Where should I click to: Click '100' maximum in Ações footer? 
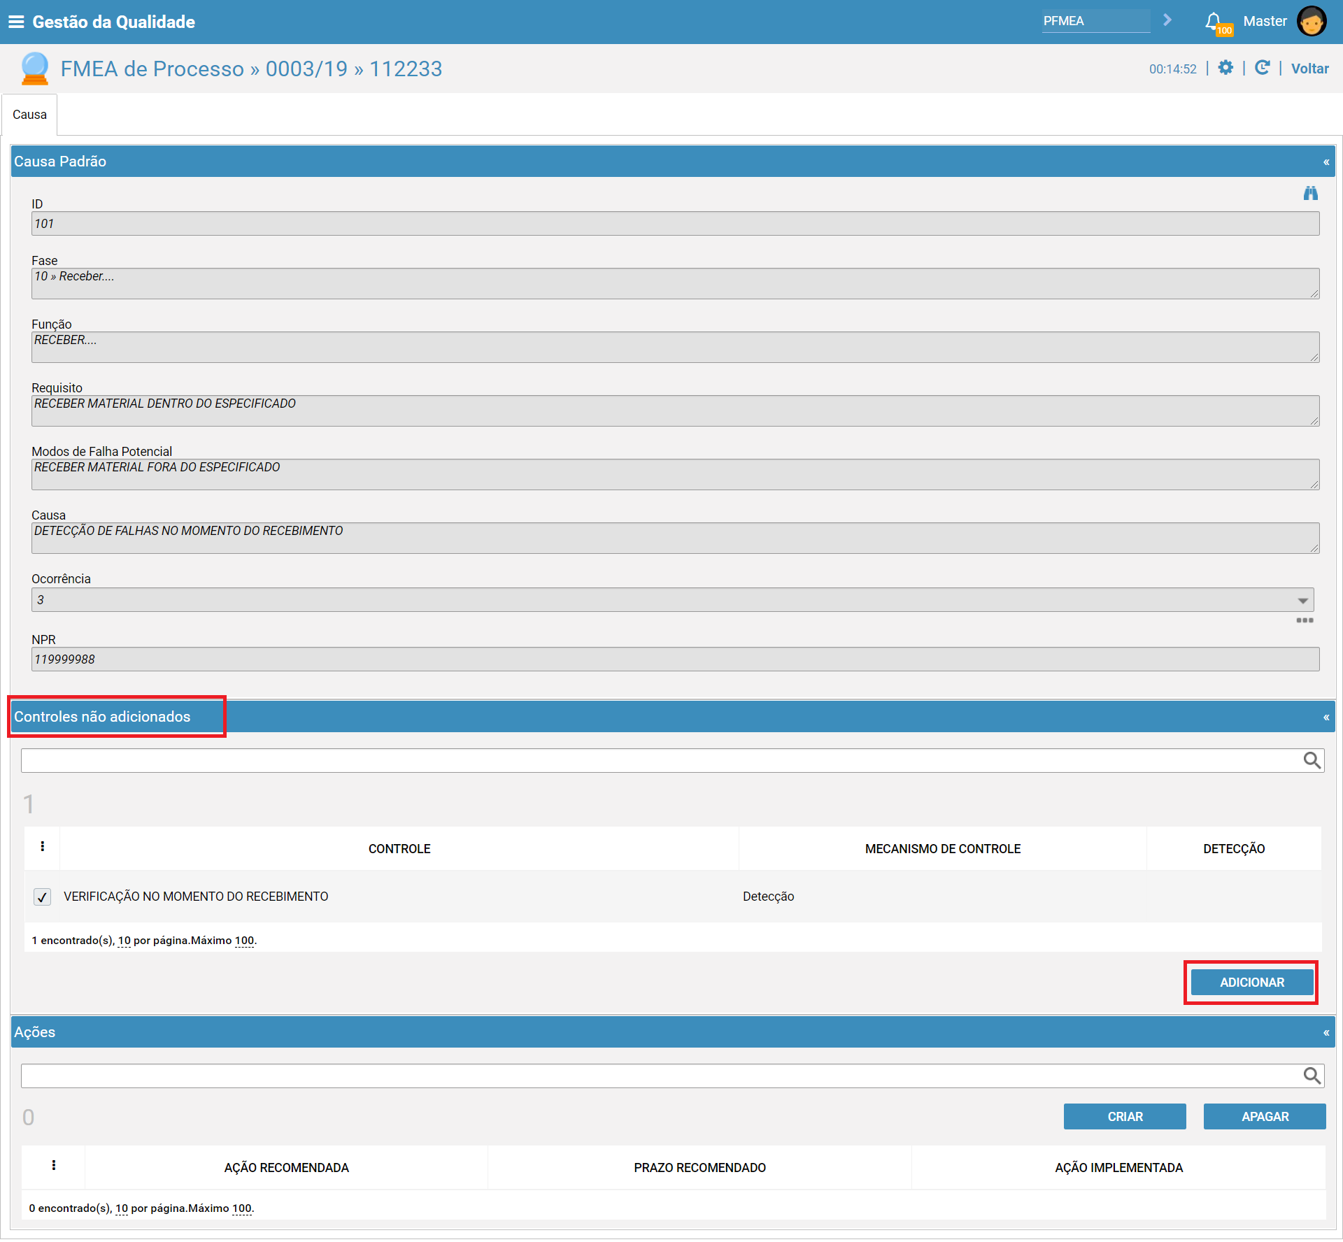241,1208
